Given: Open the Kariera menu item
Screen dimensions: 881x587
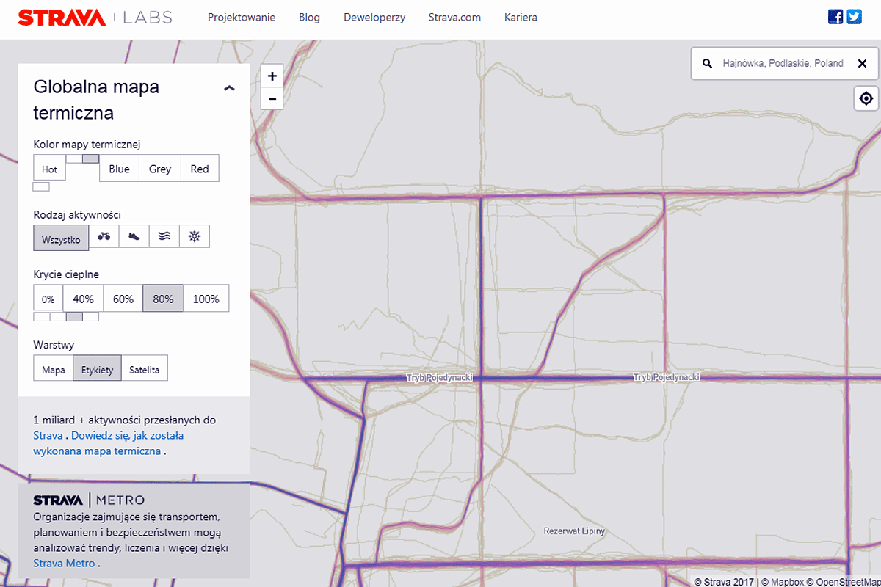Looking at the screenshot, I should coord(521,18).
